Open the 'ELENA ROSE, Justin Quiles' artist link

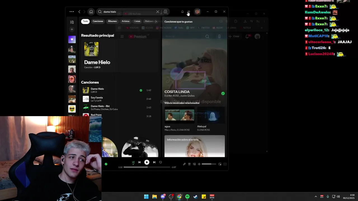(180, 96)
